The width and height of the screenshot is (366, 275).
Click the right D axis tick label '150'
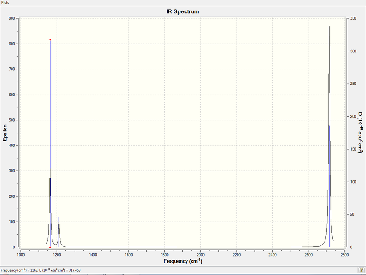pos(353,149)
